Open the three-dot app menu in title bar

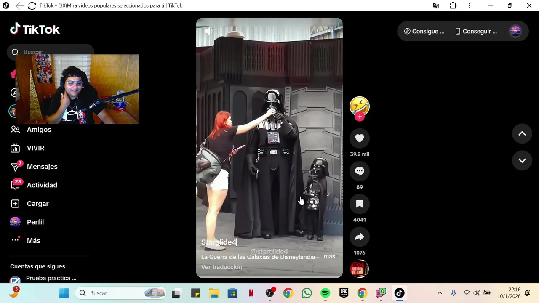pyautogui.click(x=470, y=5)
